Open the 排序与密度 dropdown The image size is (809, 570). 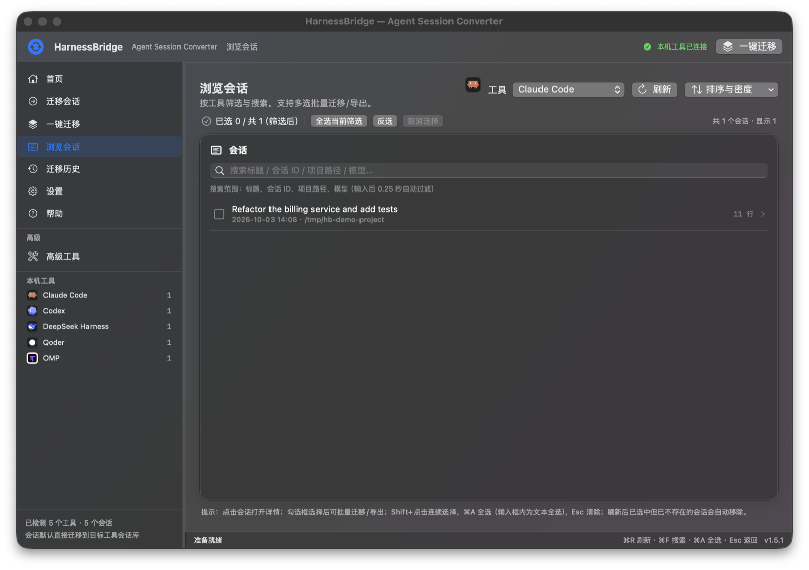(x=731, y=89)
